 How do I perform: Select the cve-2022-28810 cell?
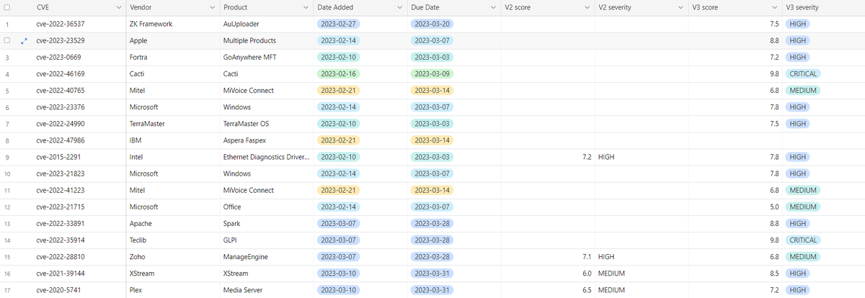pyautogui.click(x=79, y=256)
